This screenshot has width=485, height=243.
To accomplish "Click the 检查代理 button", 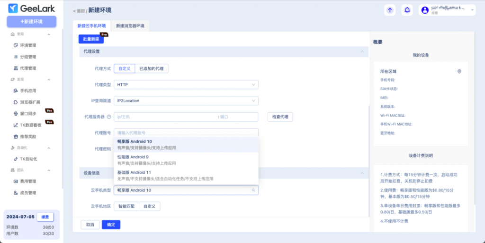I will point(280,117).
